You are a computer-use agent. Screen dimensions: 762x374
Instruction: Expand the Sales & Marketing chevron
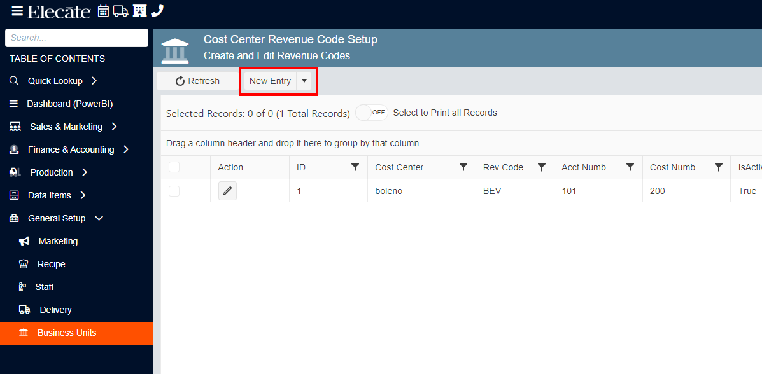tap(114, 127)
